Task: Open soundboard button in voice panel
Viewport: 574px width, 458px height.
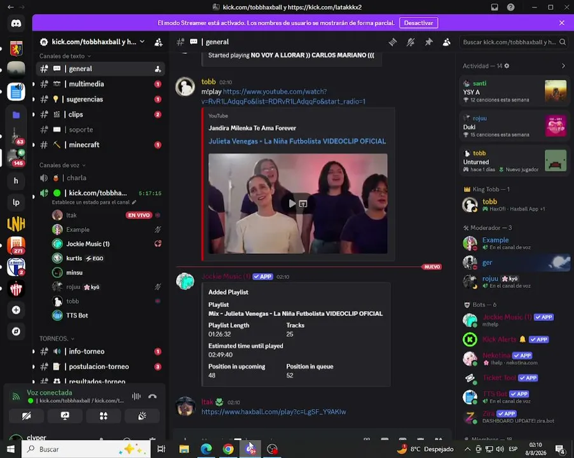Action: tap(142, 416)
